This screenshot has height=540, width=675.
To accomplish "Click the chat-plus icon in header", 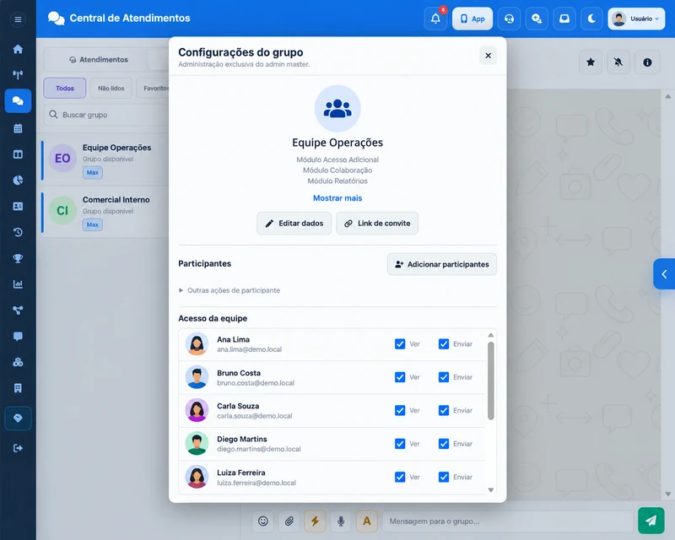I will [537, 19].
